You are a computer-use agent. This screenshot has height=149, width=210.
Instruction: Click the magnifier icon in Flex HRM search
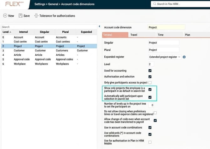point(155,4)
